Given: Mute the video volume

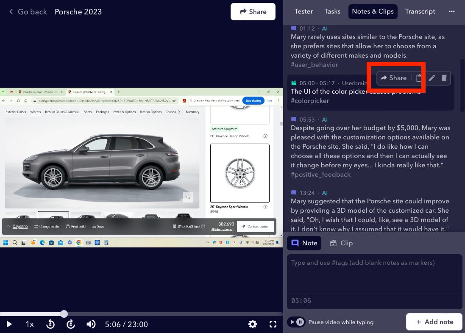Looking at the screenshot, I should 91,324.
